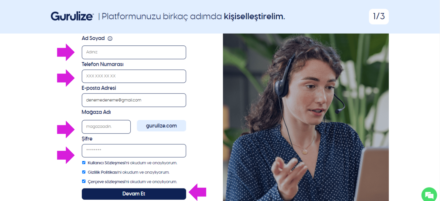Viewport: 440px width, 201px height.
Task: Click the gurulize.com domain badge
Action: pyautogui.click(x=161, y=126)
